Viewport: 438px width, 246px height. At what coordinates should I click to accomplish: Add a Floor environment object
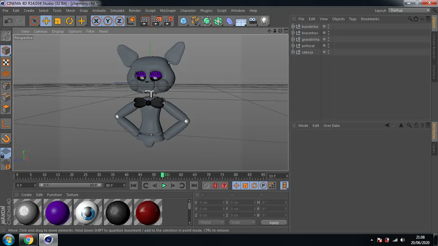[241, 21]
